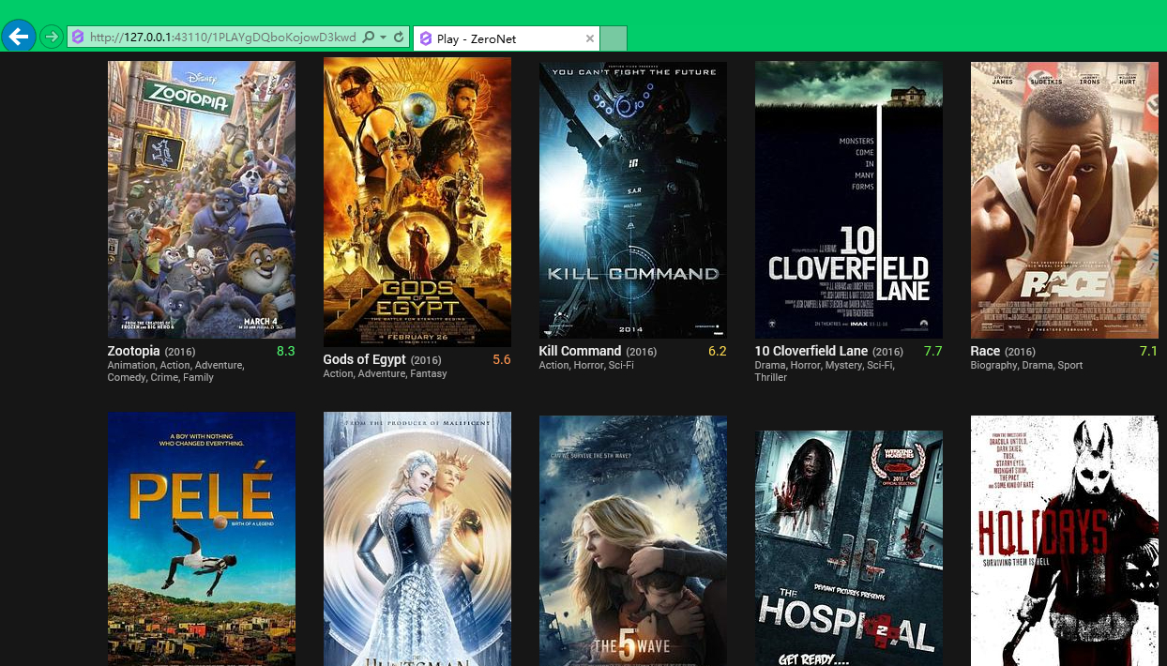Click Zootopia's 8.3 rating
1167x666 pixels.
click(286, 351)
